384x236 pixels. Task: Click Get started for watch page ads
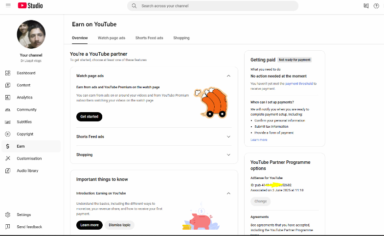[x=89, y=117]
